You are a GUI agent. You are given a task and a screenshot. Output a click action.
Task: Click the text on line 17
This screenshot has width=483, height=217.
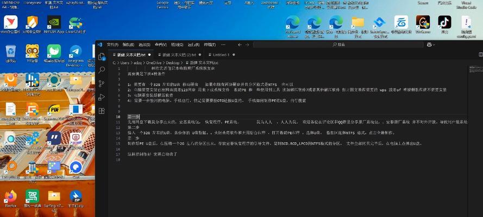152,154
